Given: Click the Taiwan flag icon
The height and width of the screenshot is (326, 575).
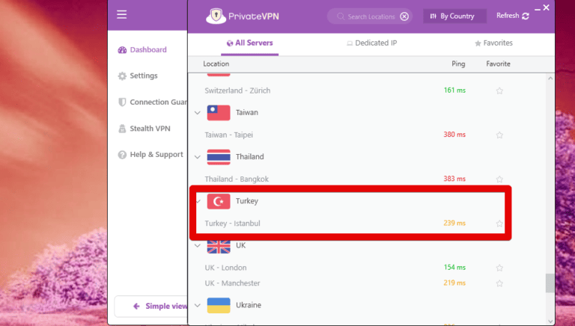Looking at the screenshot, I should click(219, 112).
